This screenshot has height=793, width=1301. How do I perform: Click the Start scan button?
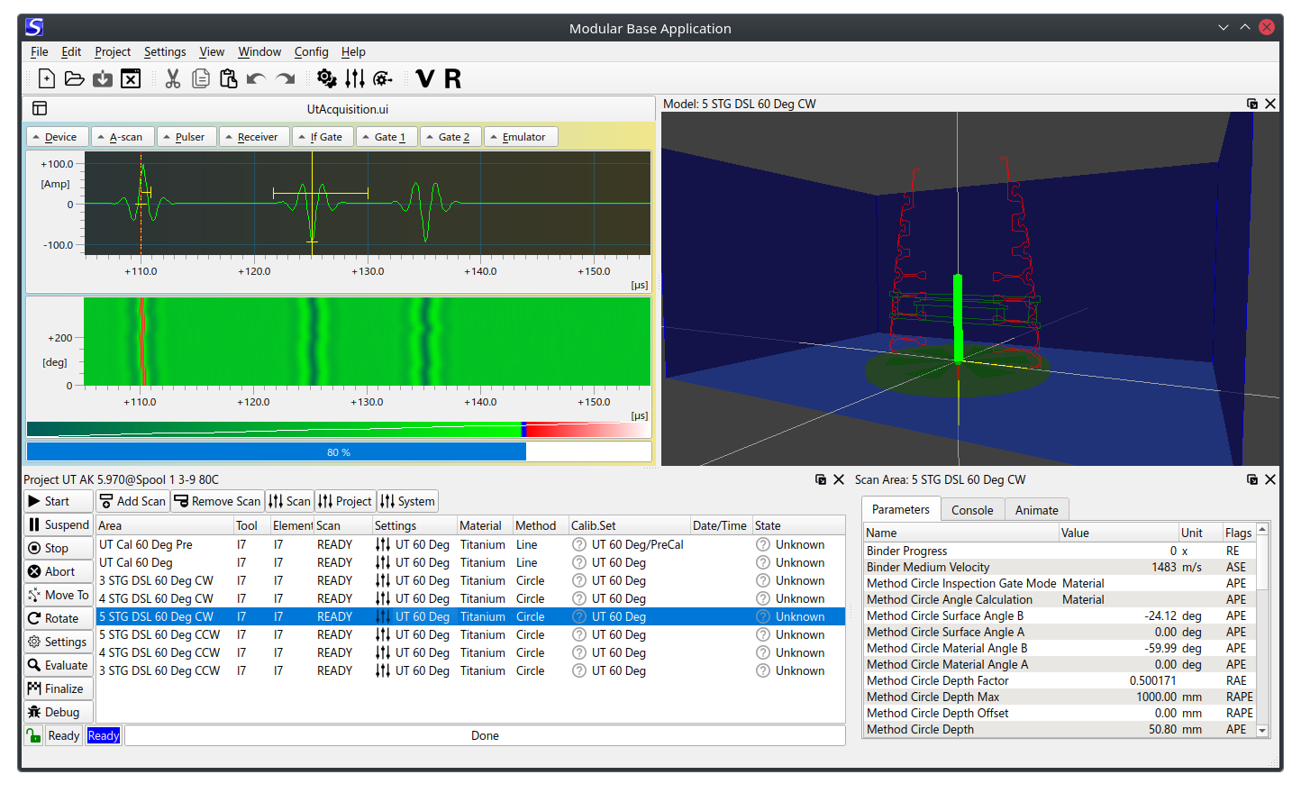(59, 501)
